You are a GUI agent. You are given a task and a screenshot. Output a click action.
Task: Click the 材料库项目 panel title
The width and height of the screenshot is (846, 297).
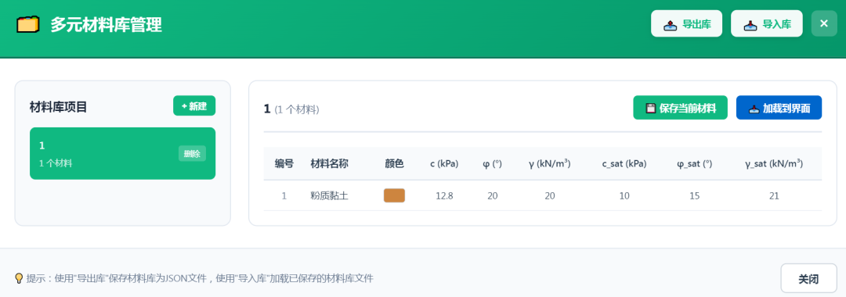pyautogui.click(x=58, y=107)
